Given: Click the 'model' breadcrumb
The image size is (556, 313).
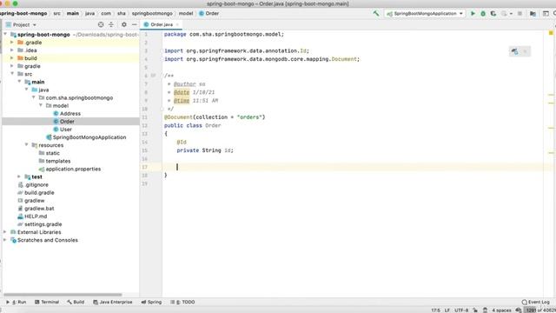Looking at the screenshot, I should pyautogui.click(x=186, y=14).
